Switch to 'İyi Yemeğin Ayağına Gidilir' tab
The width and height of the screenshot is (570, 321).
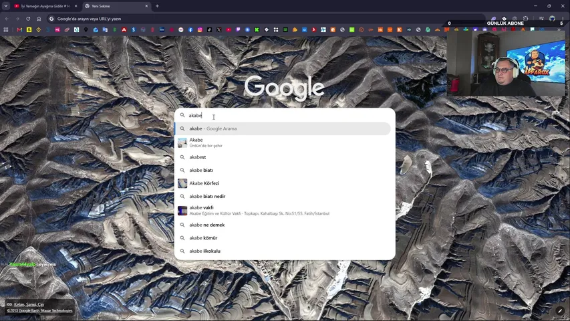click(x=45, y=6)
